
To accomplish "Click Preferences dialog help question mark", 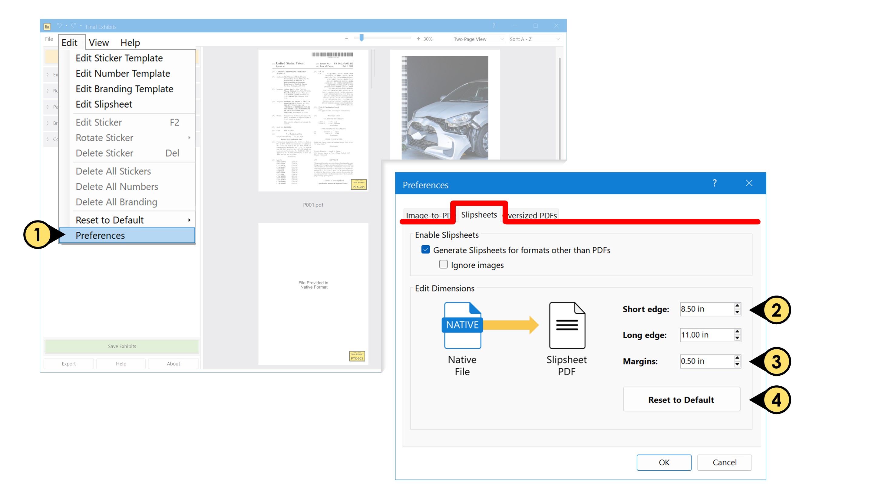I will [715, 183].
